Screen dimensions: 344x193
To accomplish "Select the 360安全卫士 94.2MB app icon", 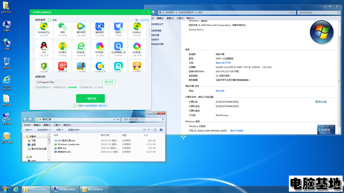I will coord(44,27).
